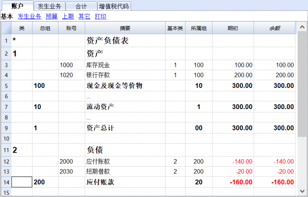Select the 基本 view label
This screenshot has width=308, height=197.
[x=7, y=17]
